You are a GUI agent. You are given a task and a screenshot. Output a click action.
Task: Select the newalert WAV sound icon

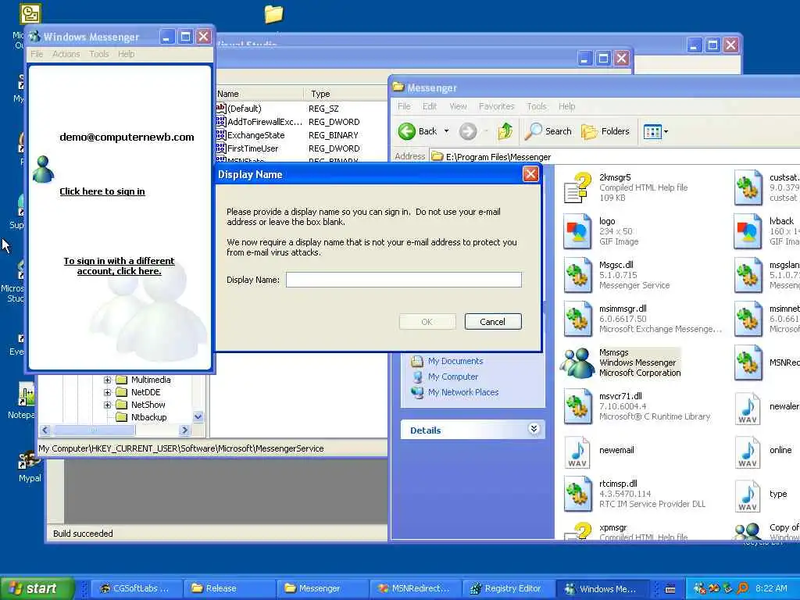pyautogui.click(x=748, y=408)
